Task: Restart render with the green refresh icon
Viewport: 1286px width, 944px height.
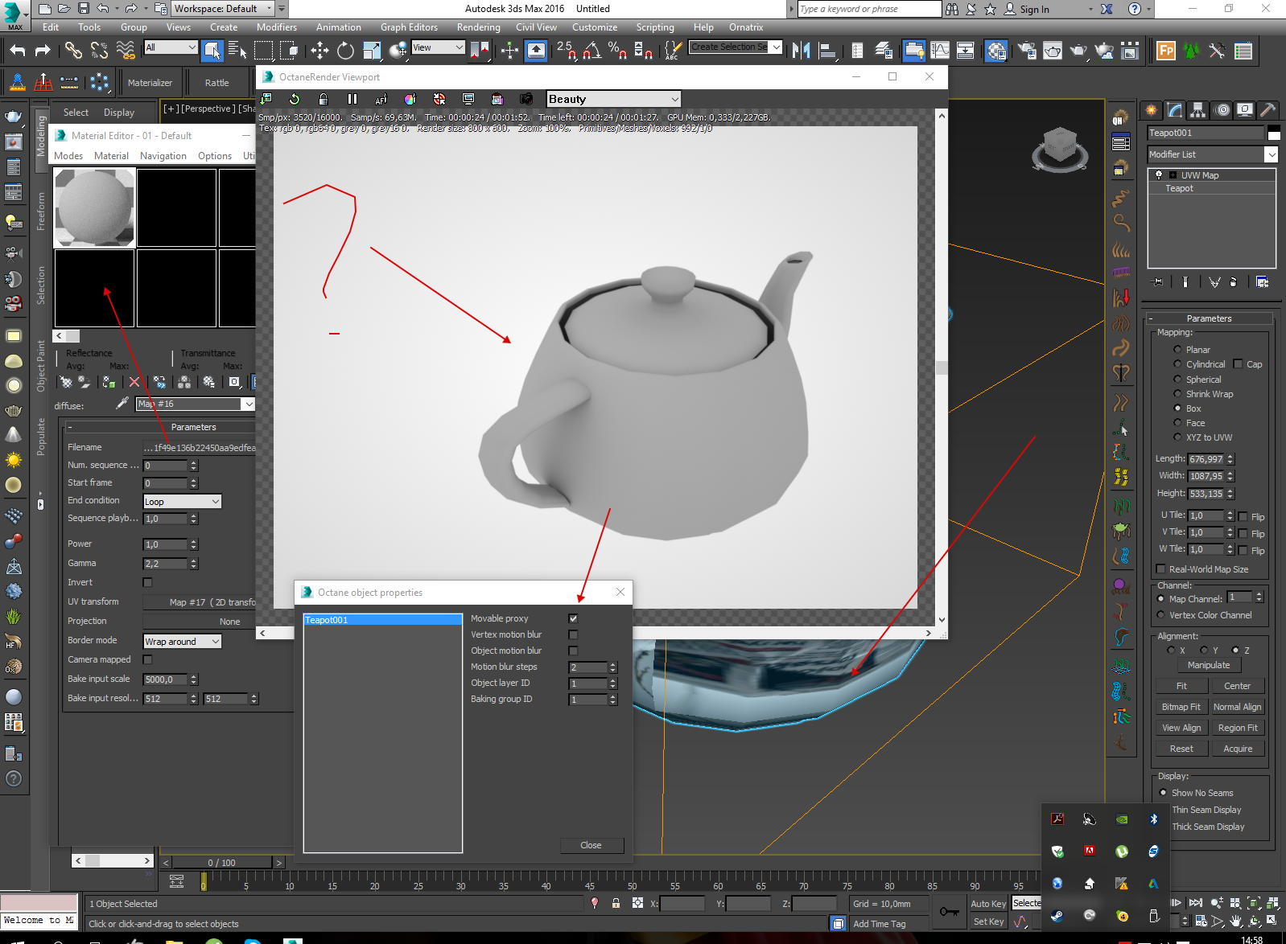Action: tap(295, 99)
